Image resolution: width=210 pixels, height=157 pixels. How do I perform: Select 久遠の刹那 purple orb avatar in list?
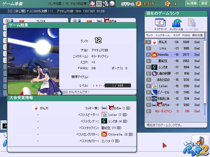click(x=154, y=74)
